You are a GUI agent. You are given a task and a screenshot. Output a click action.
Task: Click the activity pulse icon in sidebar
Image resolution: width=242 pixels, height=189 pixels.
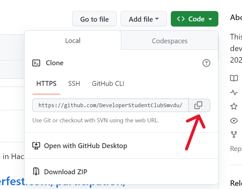(x=234, y=93)
